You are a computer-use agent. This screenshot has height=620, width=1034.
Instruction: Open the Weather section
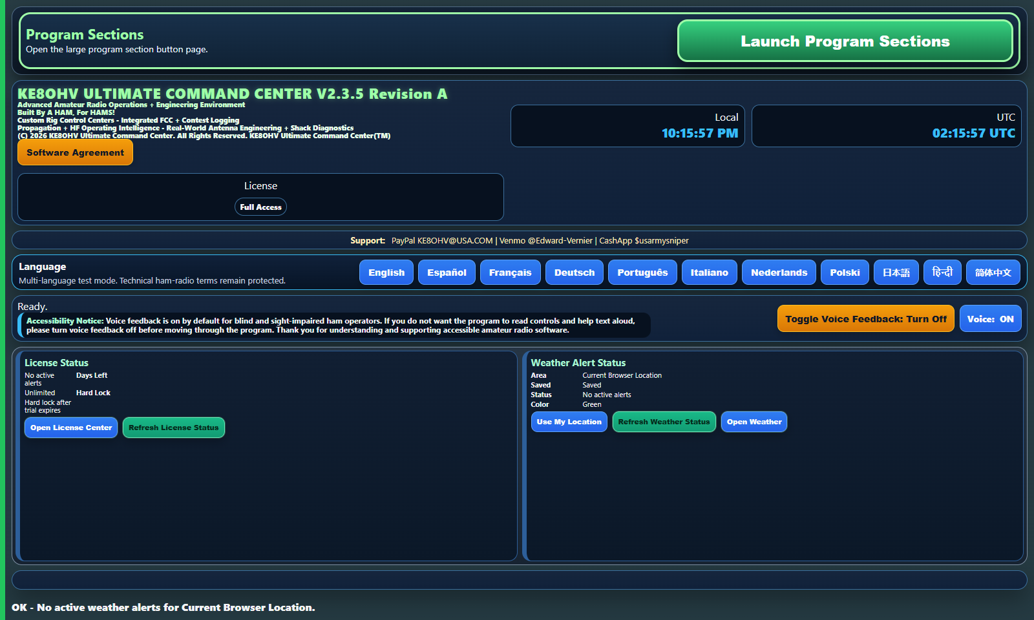coord(754,422)
